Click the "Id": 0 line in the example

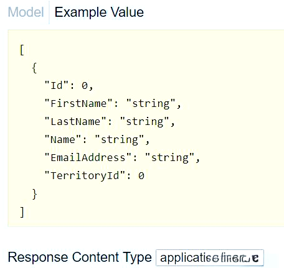coord(69,85)
